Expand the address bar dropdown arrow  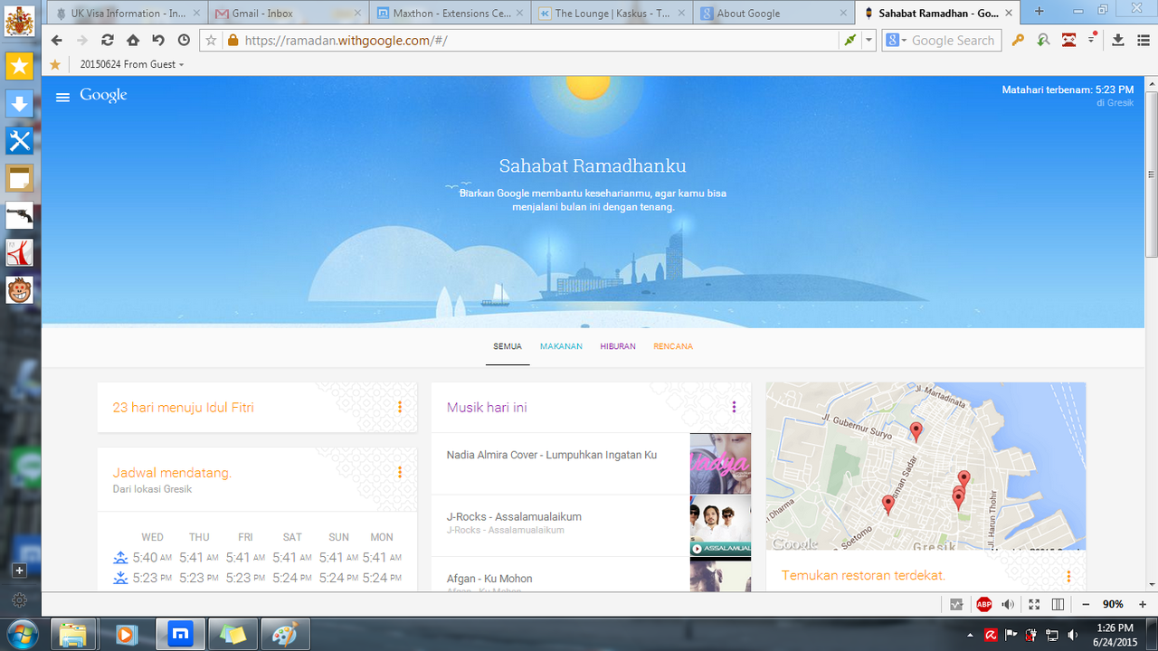(x=868, y=40)
